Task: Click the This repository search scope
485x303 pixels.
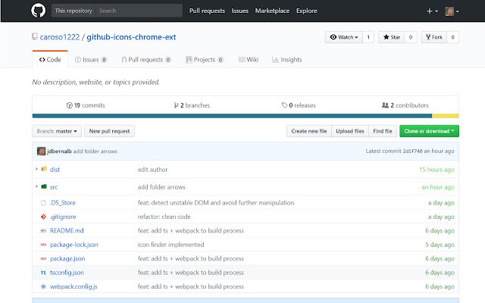Action: (x=74, y=11)
